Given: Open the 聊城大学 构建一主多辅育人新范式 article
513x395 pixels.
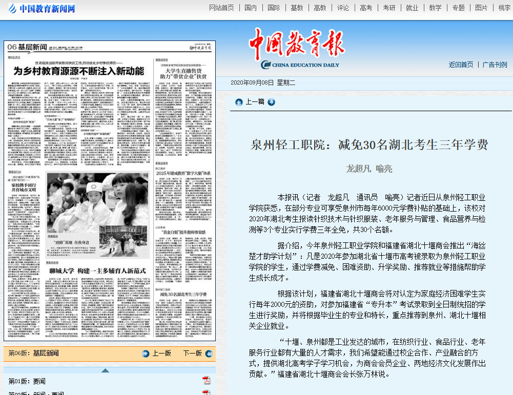Looking at the screenshot, I should pyautogui.click(x=97, y=271).
